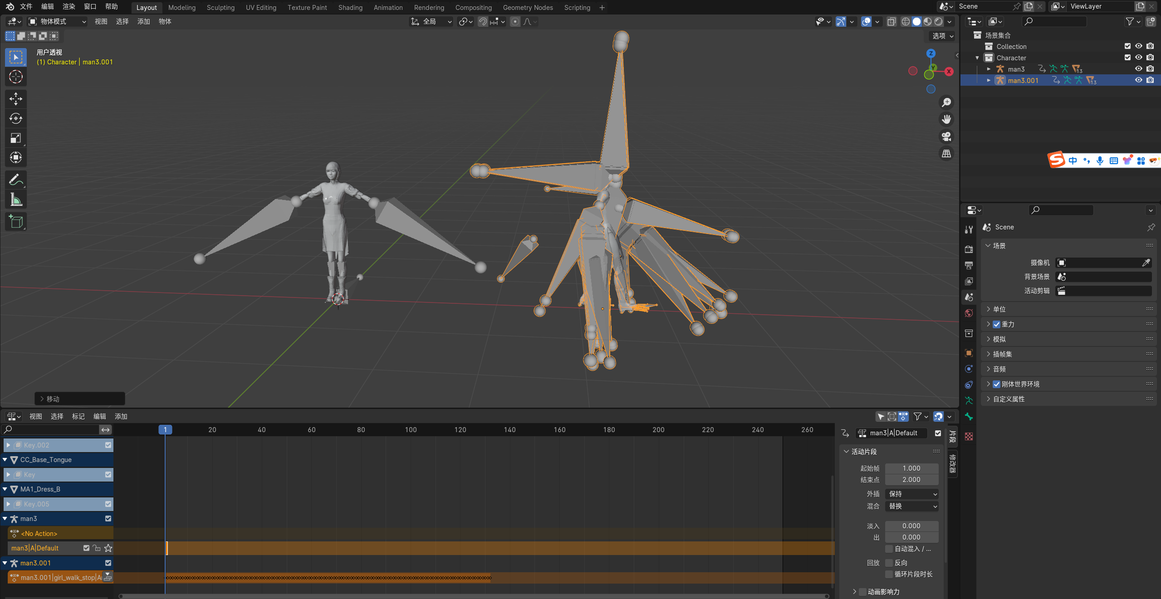Pick the Measure ruler tool

16,200
